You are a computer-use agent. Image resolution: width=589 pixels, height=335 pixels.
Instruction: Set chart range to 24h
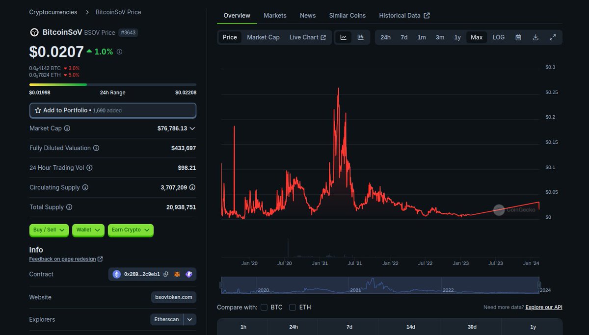(386, 37)
